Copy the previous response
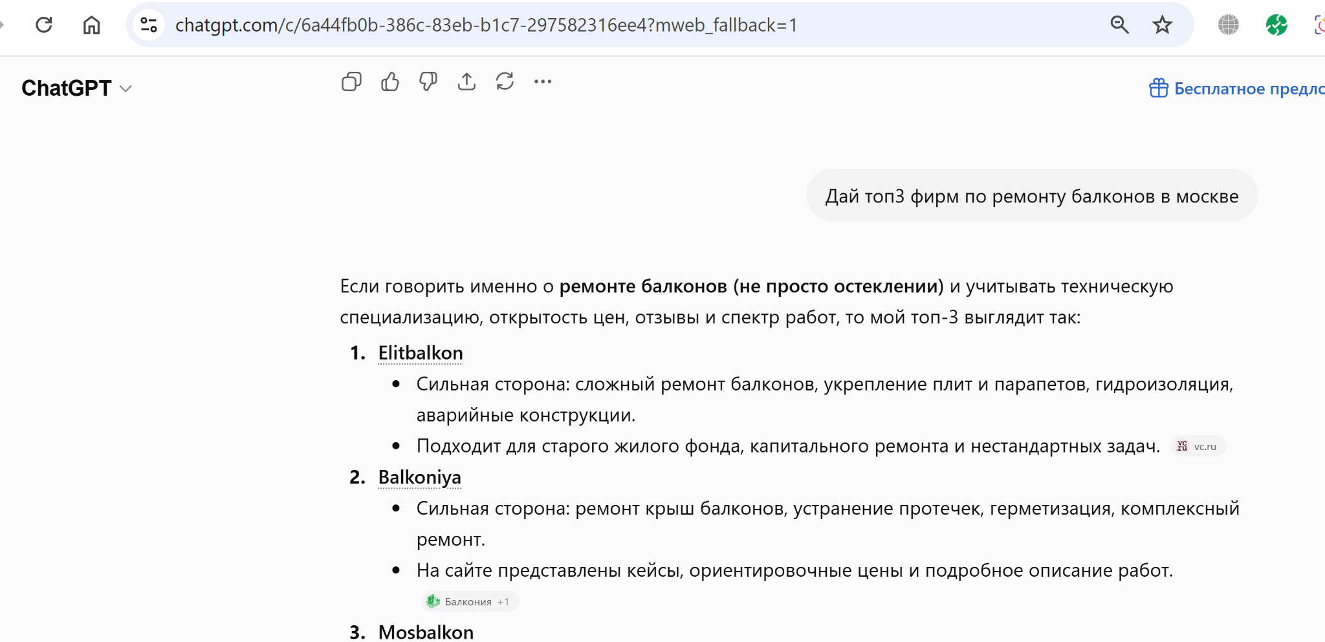The width and height of the screenshot is (1325, 642). tap(351, 81)
